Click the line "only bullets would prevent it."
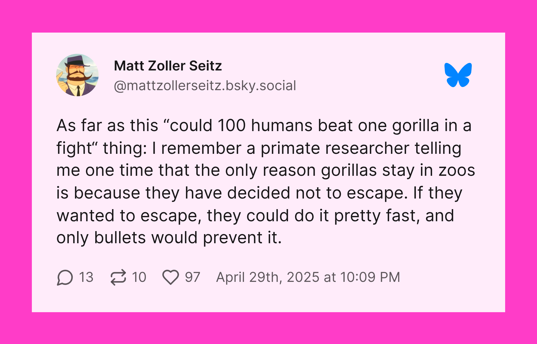 [169, 238]
